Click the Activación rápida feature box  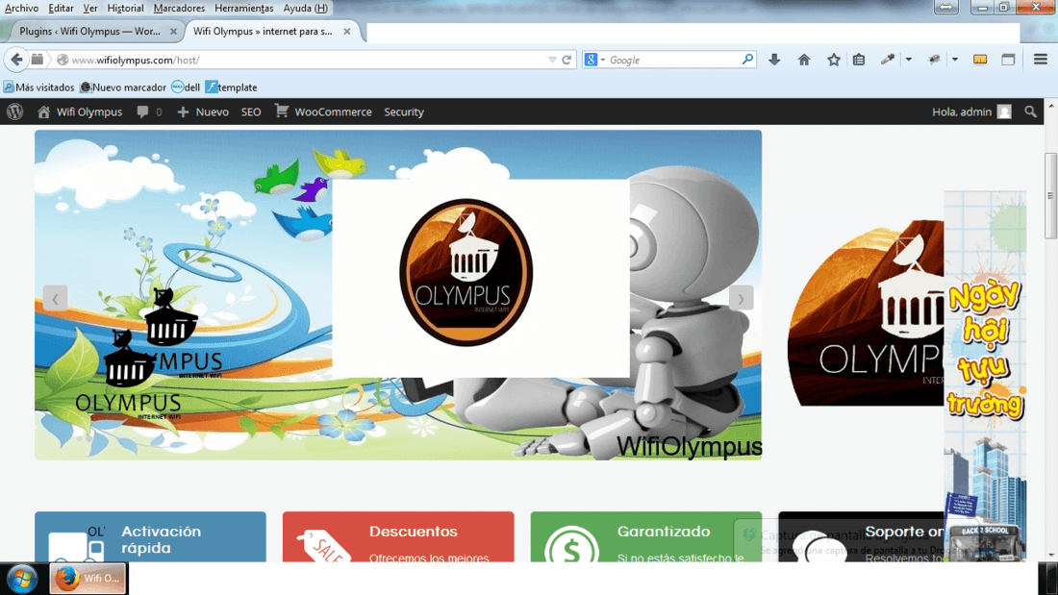[150, 537]
